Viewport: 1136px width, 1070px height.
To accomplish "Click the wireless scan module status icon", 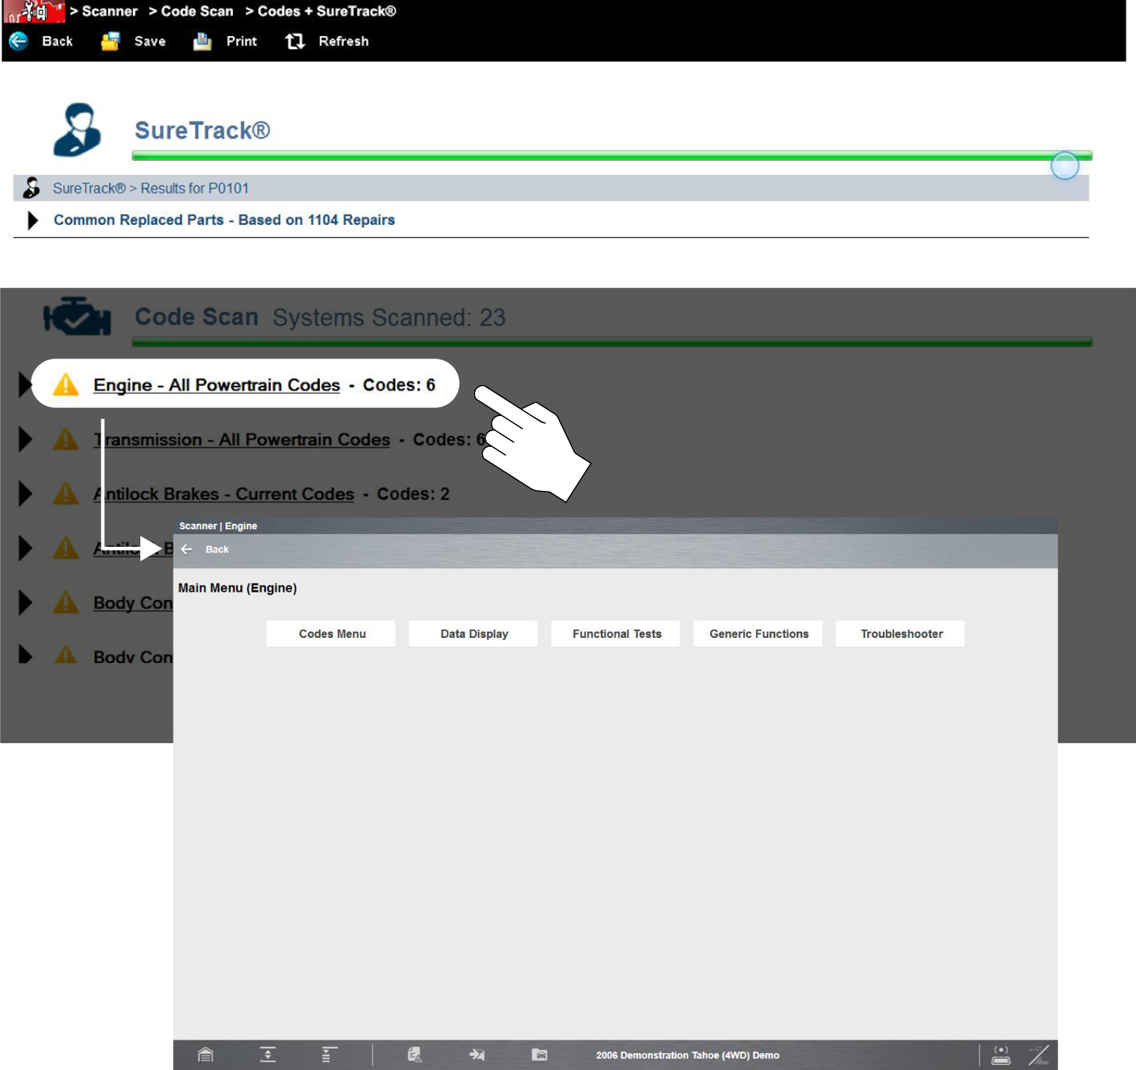I will coord(1001,1055).
